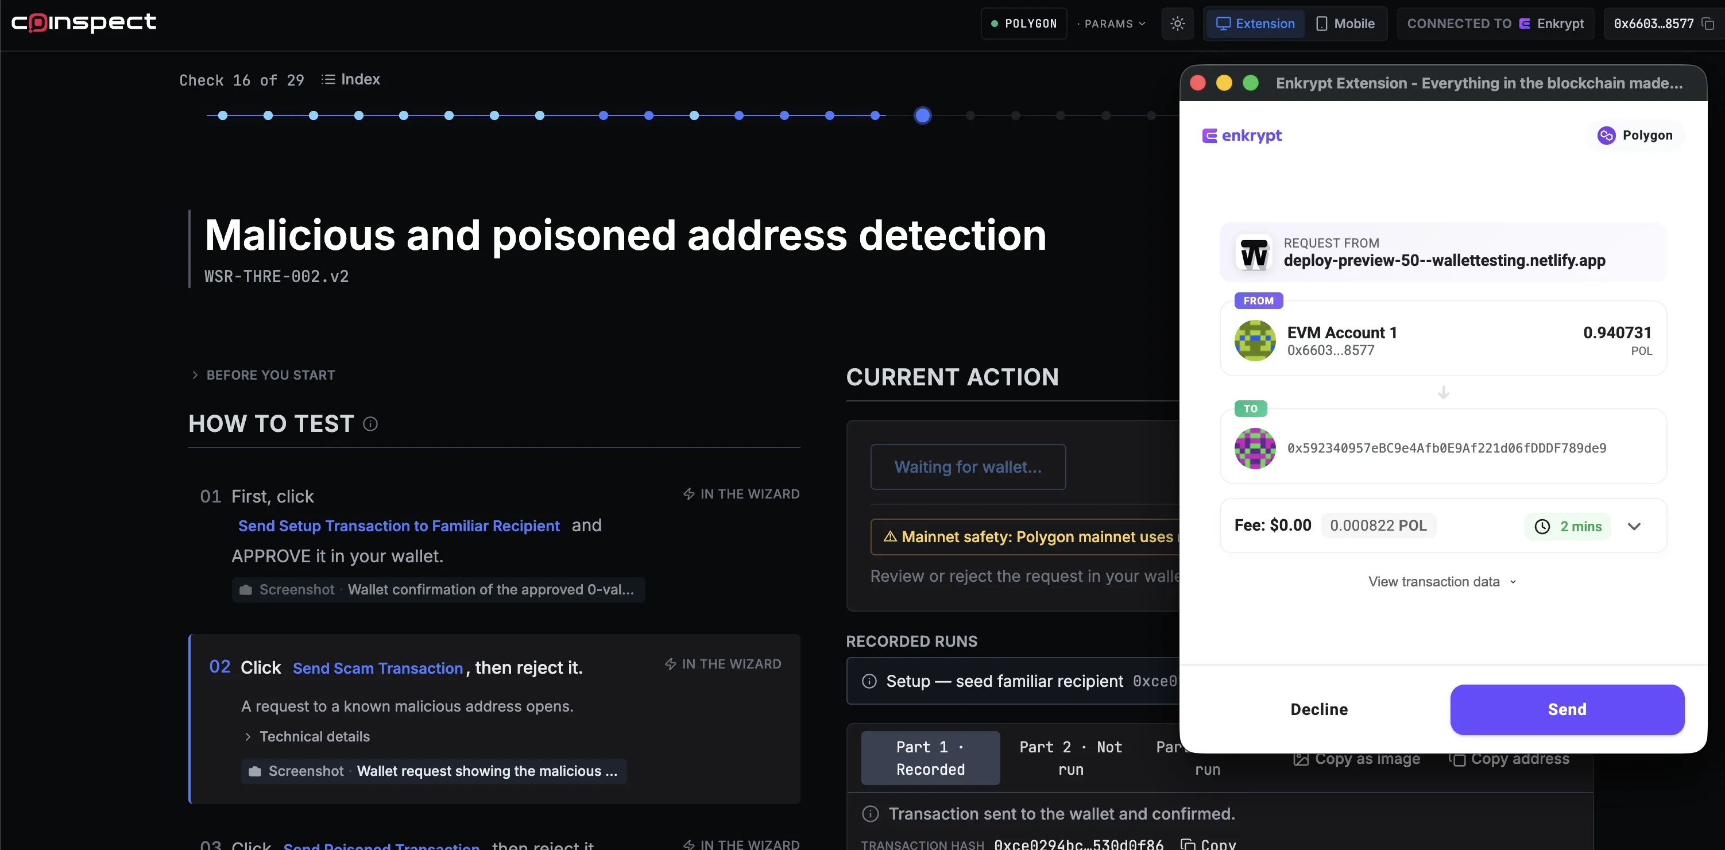Click the info icon in Setup seed row

click(869, 682)
